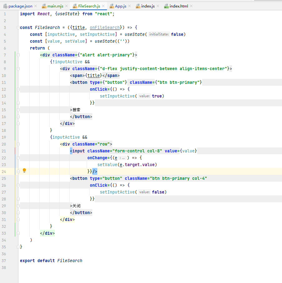Viewport: 282px width, 283px height.
Task: Toggle fold marker at closing div on line 31
Action: coord(18,219)
